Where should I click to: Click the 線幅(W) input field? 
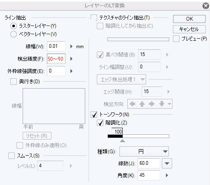[x=56, y=46]
